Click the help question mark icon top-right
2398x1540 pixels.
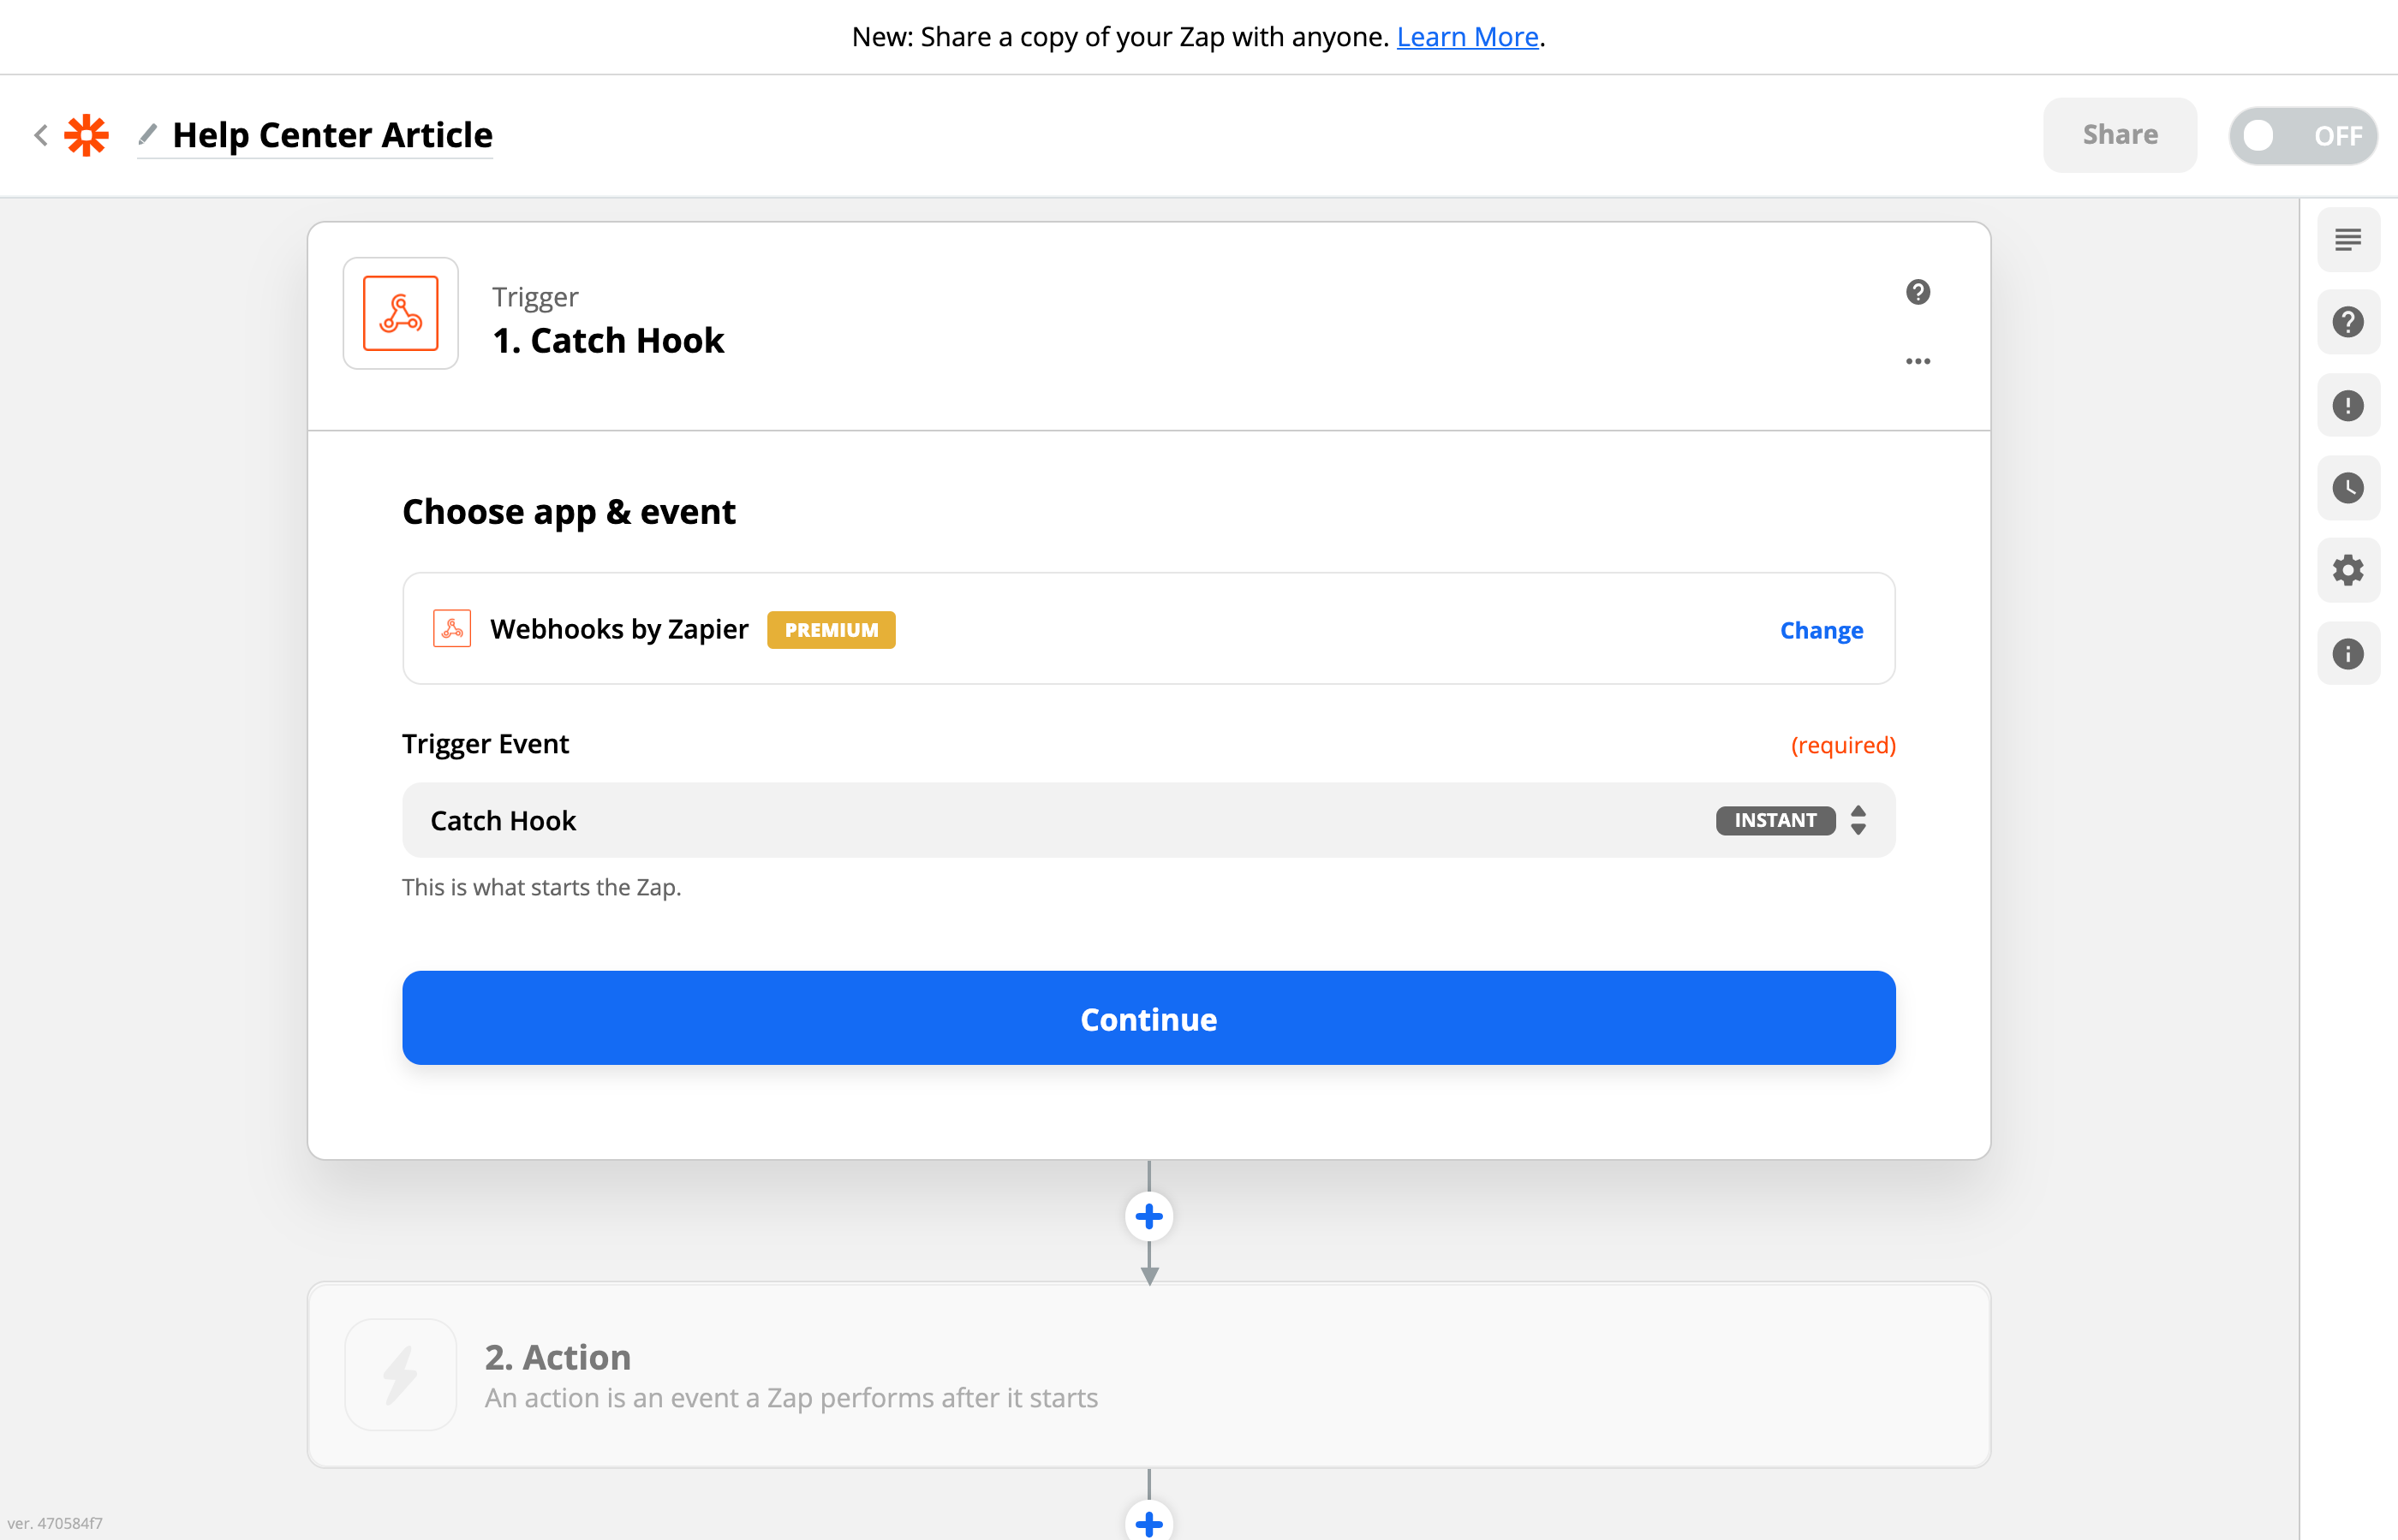[x=2349, y=321]
